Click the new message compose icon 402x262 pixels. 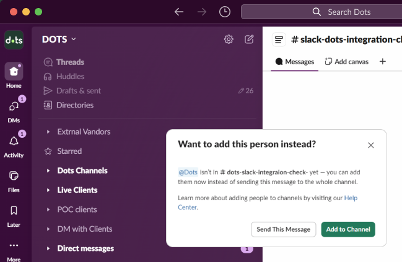click(249, 39)
